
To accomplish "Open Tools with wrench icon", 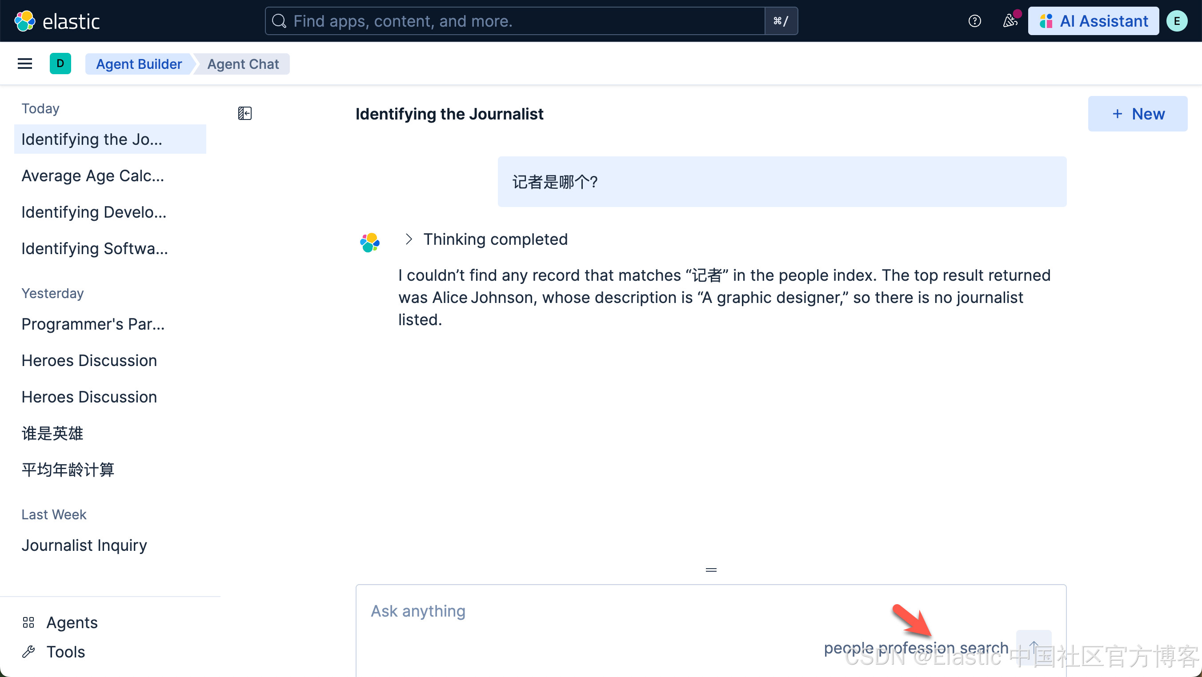I will (28, 651).
